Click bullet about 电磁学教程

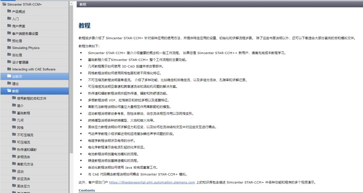(x=111, y=140)
